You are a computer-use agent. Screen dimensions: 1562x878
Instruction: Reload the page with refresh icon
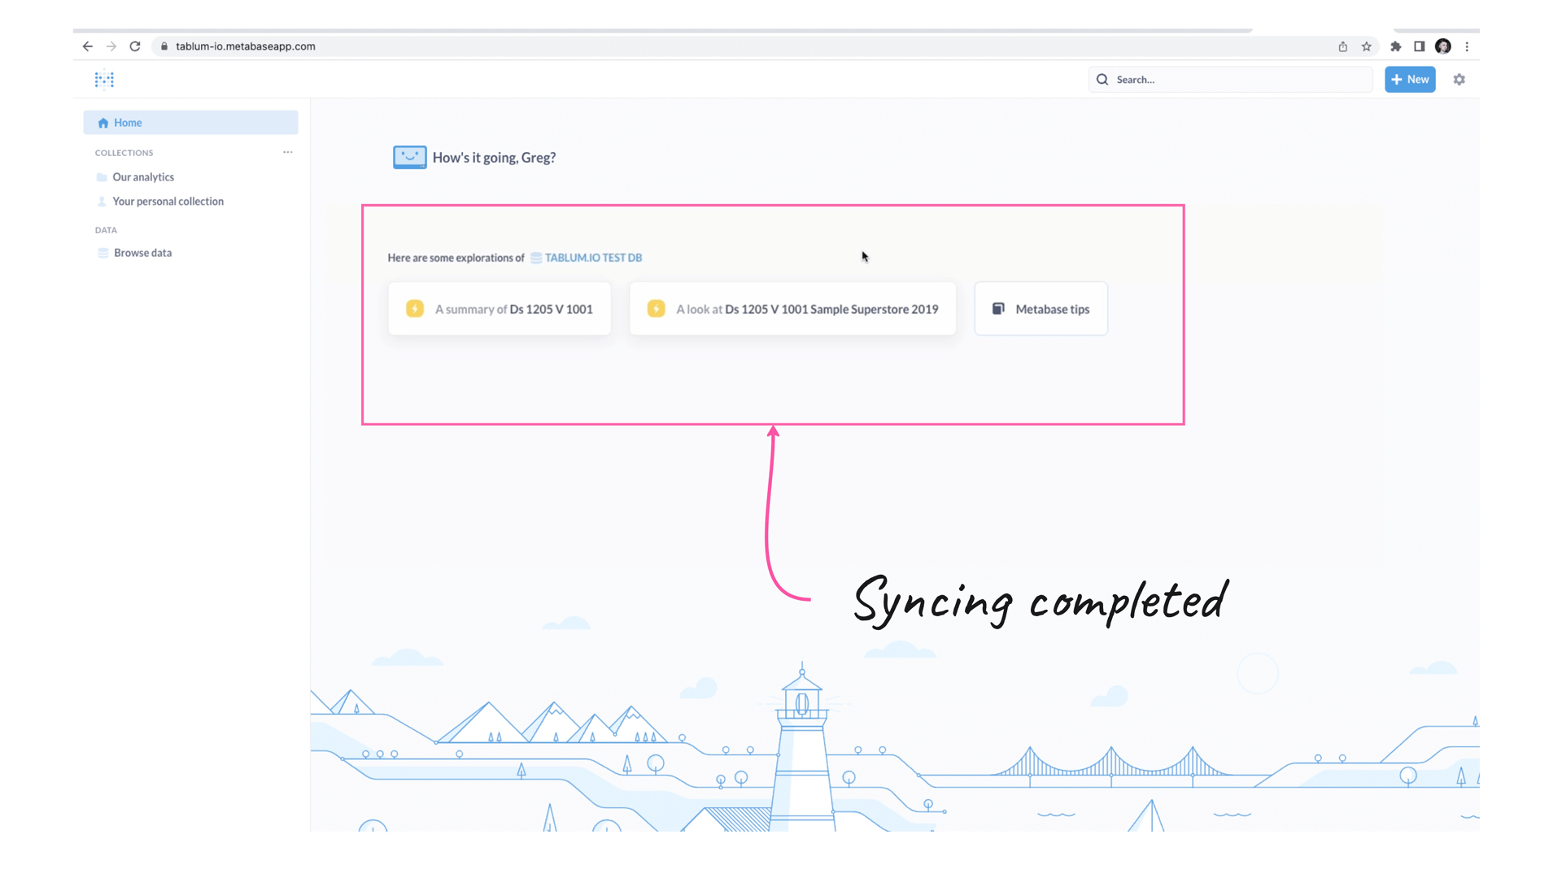(135, 46)
